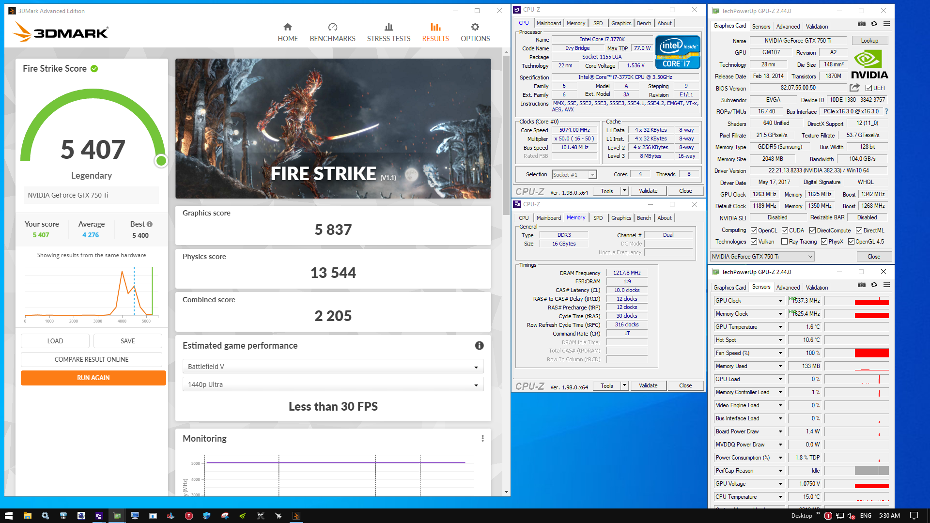Click the Fire Strike benchmark thumbnail image

(x=333, y=128)
